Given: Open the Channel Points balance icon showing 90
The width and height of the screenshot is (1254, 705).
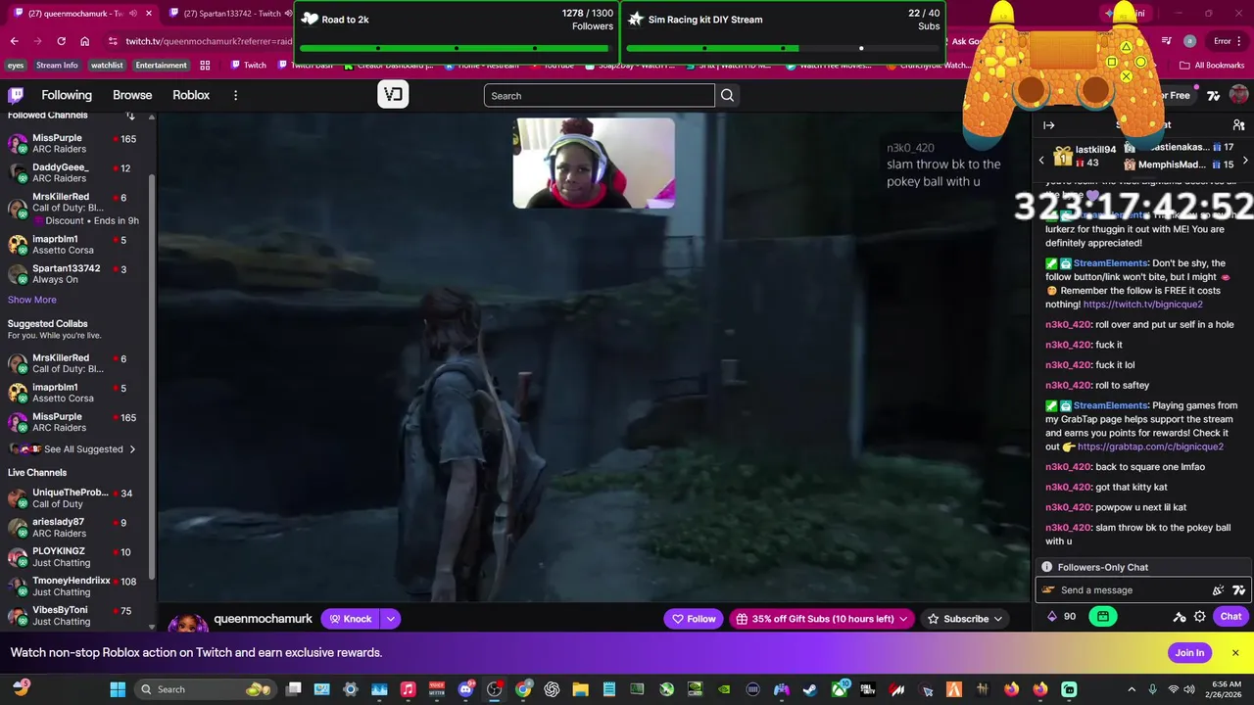Looking at the screenshot, I should point(1061,617).
